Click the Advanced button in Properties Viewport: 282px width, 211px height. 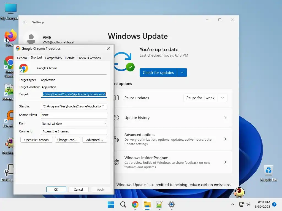(x=95, y=140)
